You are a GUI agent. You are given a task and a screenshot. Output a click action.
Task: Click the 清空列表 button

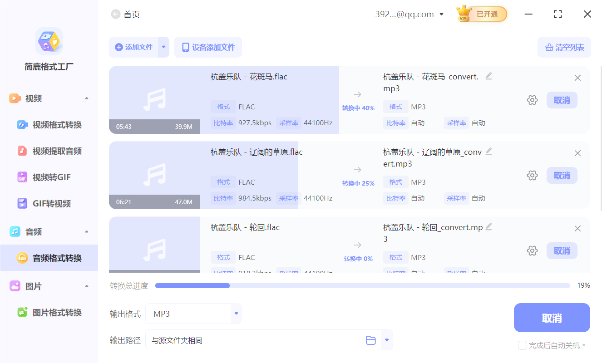pos(564,47)
